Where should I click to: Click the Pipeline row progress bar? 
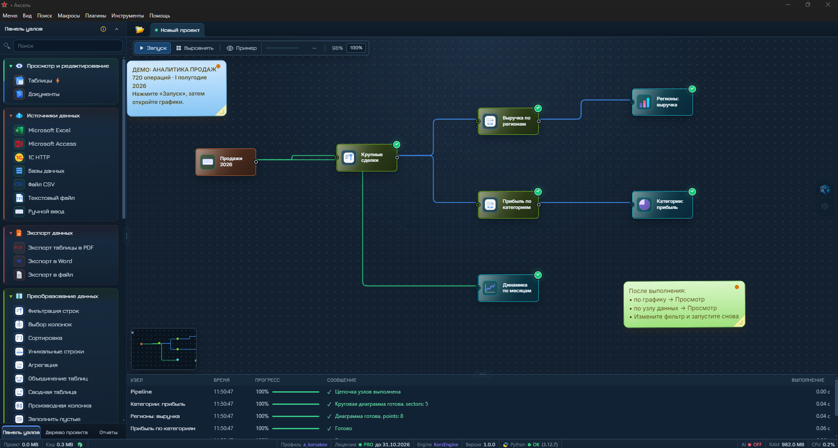(x=296, y=392)
